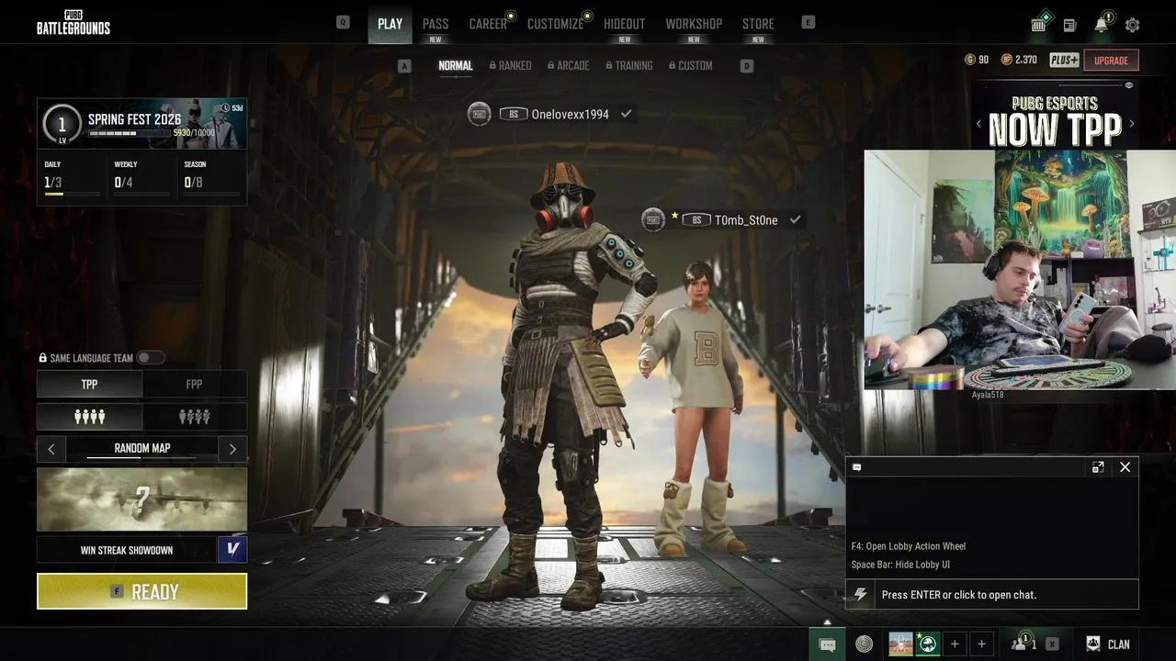Click the Random Map thumbnail

click(141, 499)
